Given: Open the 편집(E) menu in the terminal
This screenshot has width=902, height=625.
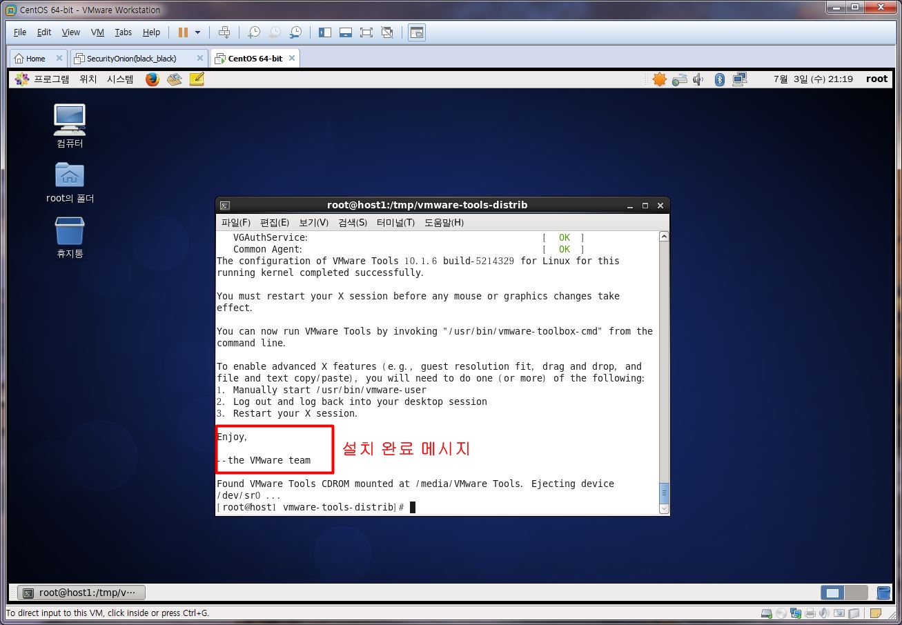Looking at the screenshot, I should pos(275,223).
